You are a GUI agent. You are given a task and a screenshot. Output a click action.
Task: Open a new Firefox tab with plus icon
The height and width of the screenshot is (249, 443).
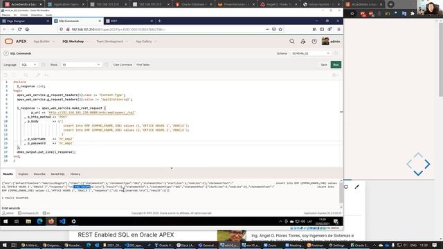(160, 21)
